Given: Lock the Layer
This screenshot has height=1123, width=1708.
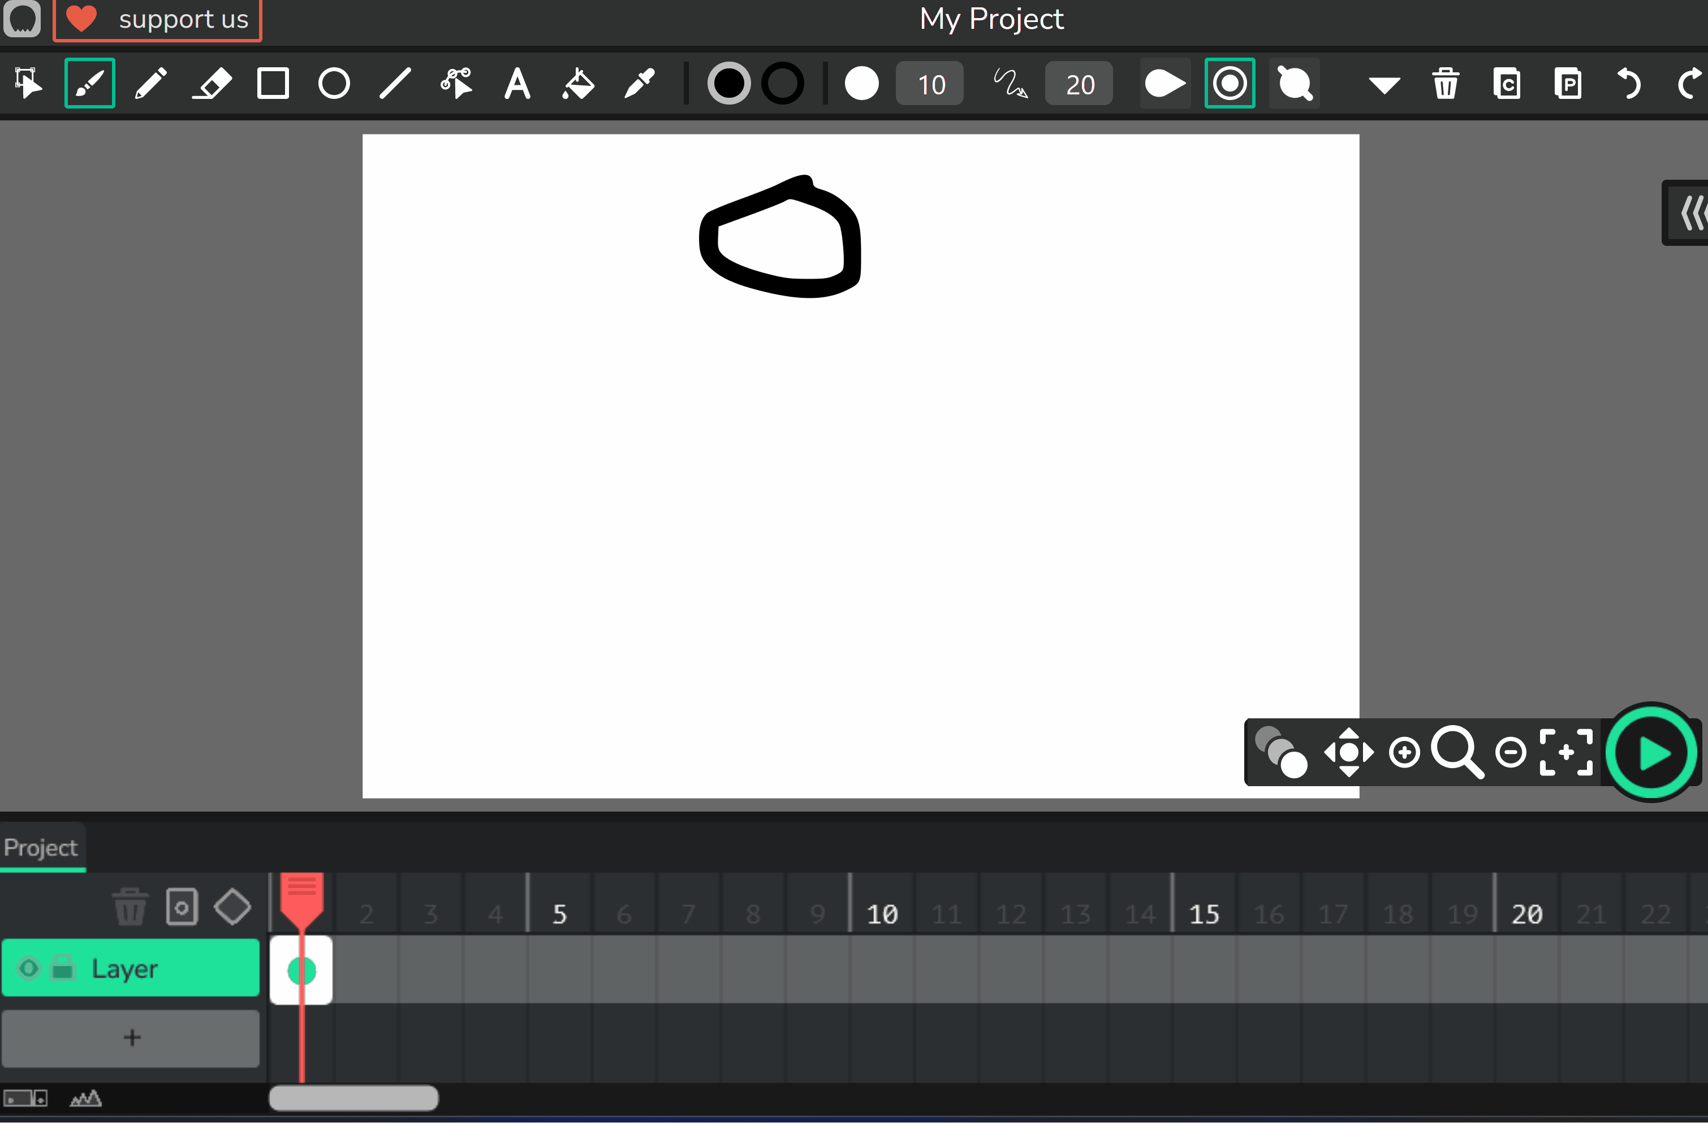Looking at the screenshot, I should pos(62,968).
